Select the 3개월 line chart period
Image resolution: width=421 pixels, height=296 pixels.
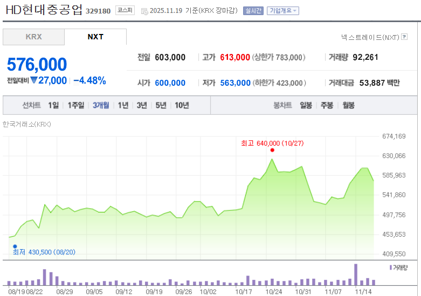[101, 105]
